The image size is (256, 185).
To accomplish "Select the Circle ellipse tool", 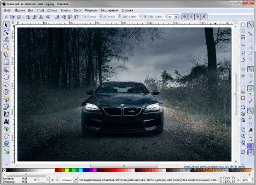I will pos(6,77).
